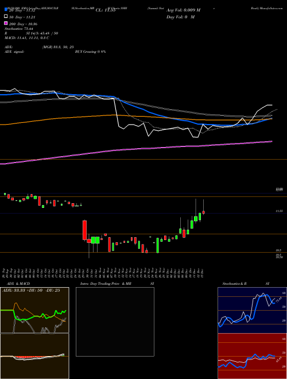Click the 'Stochastics & RSI' panel heading
This screenshot has width=287, height=379.
[x=246, y=284]
